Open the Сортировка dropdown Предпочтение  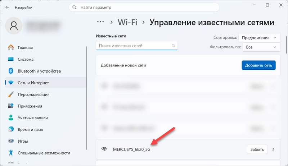[x=259, y=38]
